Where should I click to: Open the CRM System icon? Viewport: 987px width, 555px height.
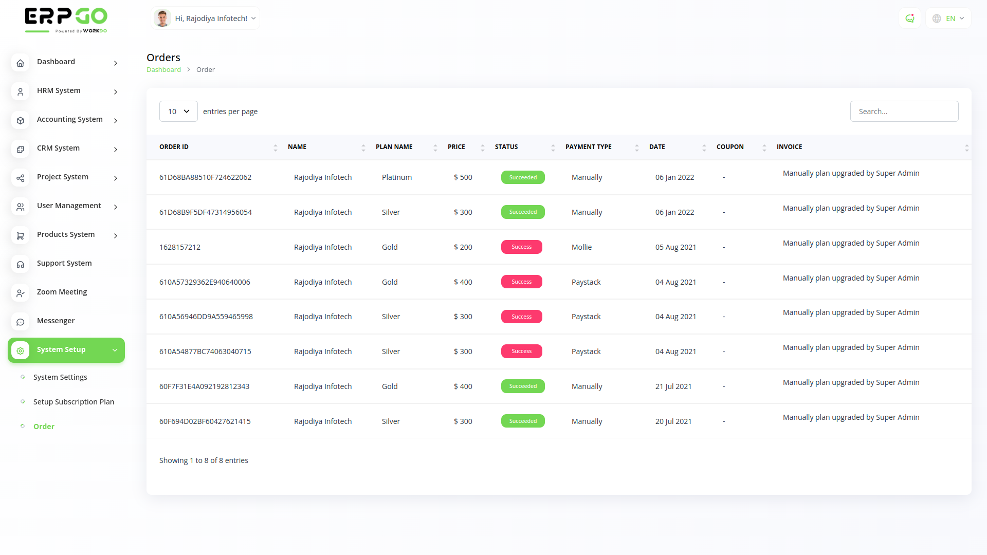pyautogui.click(x=20, y=149)
